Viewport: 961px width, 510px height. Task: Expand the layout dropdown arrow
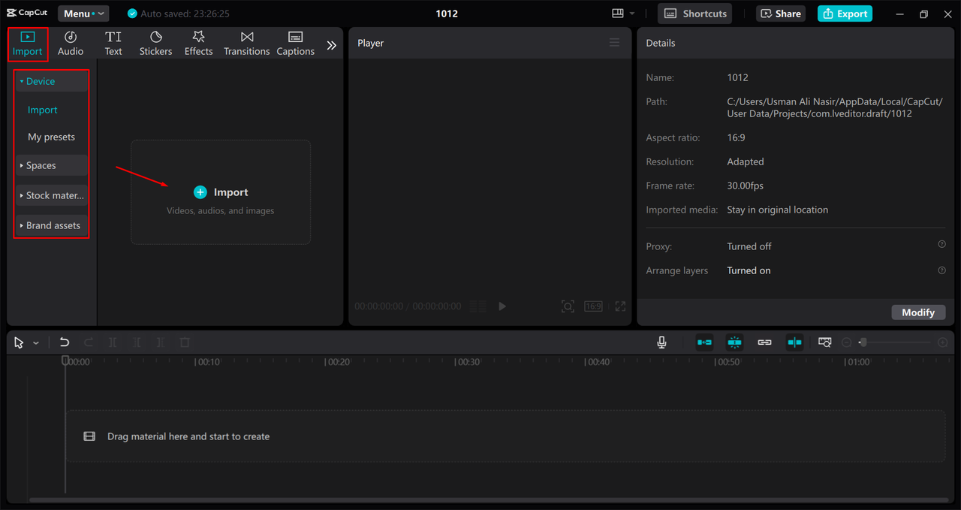point(632,14)
